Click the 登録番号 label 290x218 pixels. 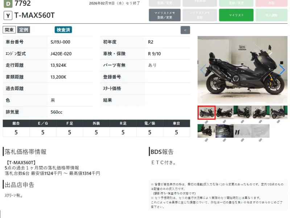pyautogui.click(x=112, y=77)
